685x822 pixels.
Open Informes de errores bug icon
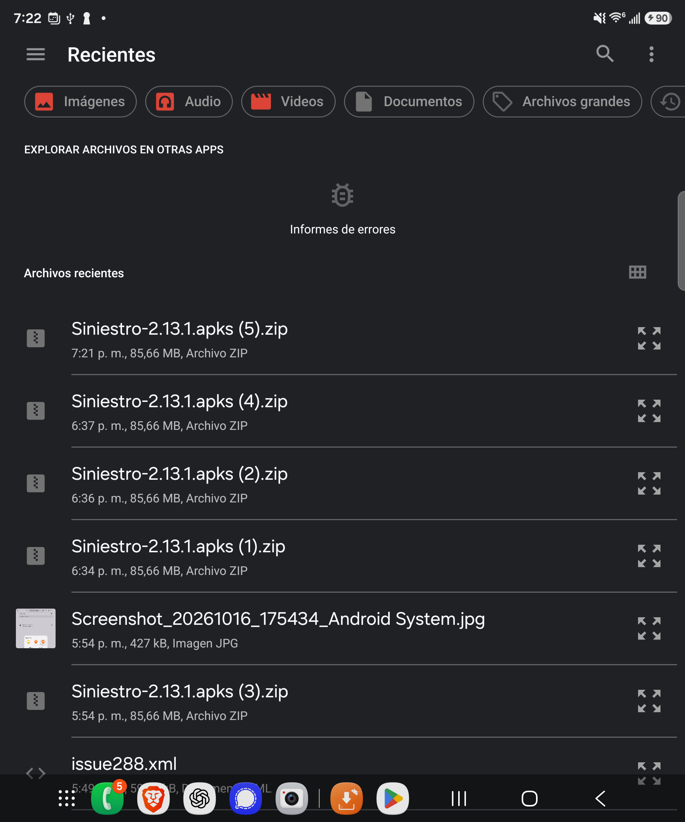tap(342, 195)
